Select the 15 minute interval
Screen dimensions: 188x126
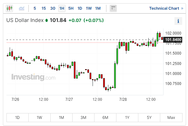(44, 8)
